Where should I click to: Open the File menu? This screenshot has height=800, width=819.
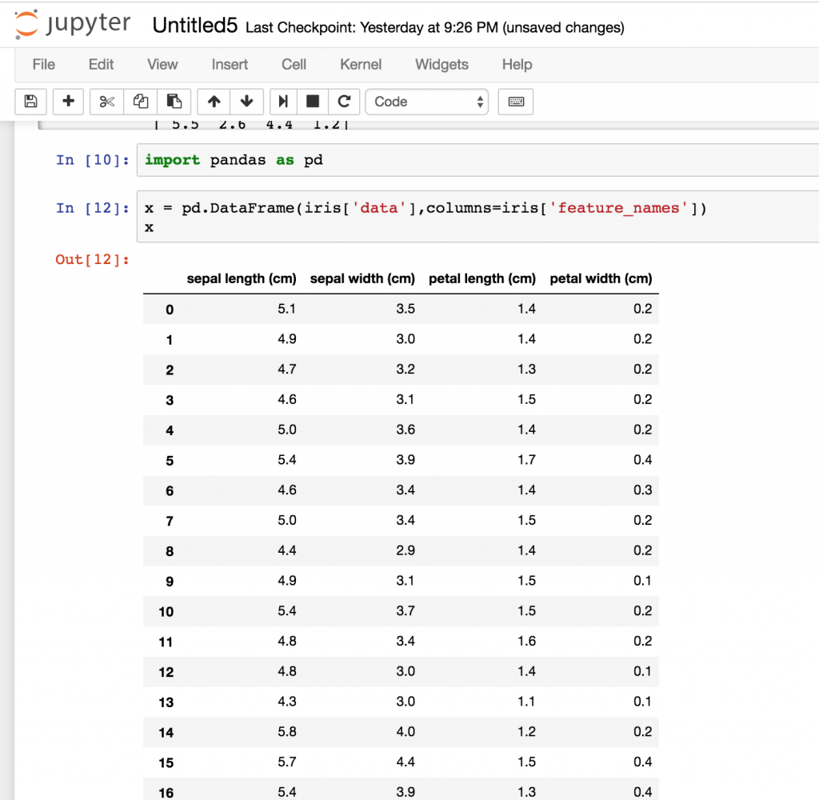click(43, 64)
